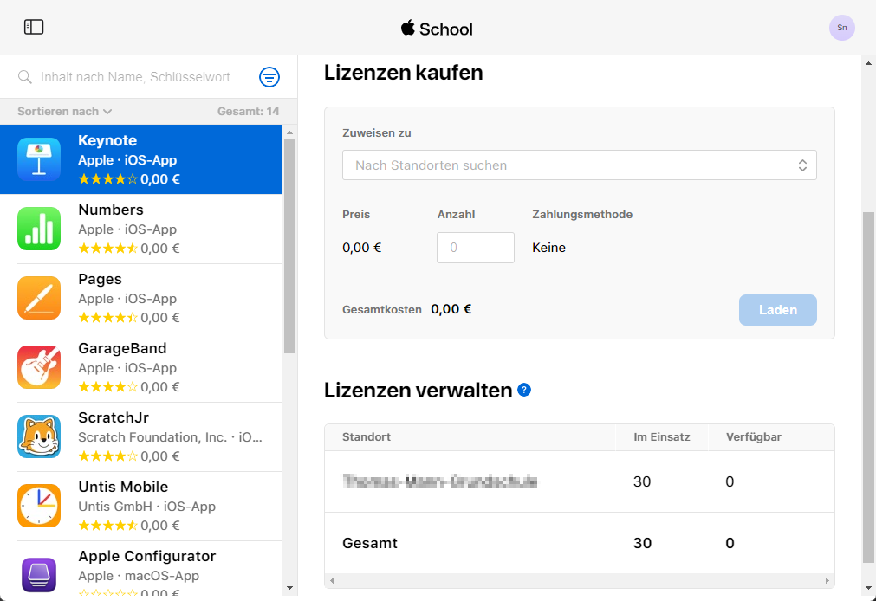Click the main page vertical scrollbar thumb
Screen dimensions: 876x601
868,387
